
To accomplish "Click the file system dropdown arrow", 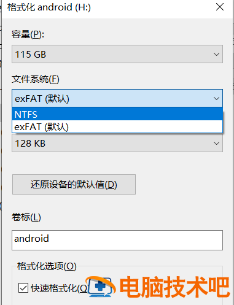I will 216,99.
